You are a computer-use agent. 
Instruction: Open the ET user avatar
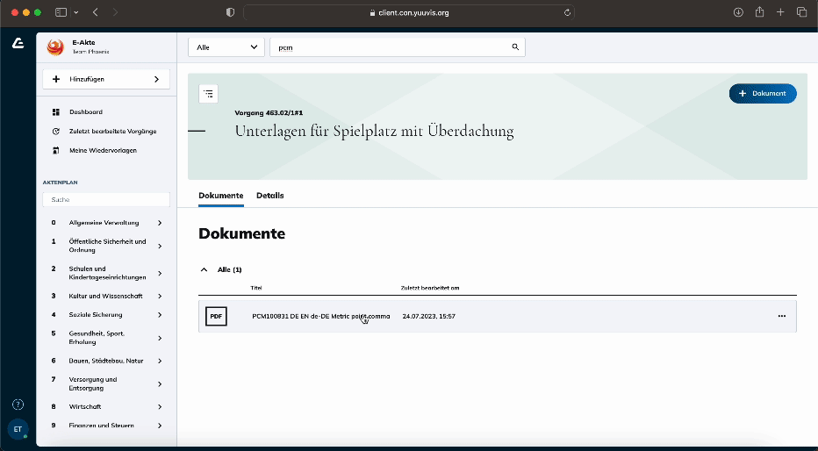pyautogui.click(x=18, y=429)
